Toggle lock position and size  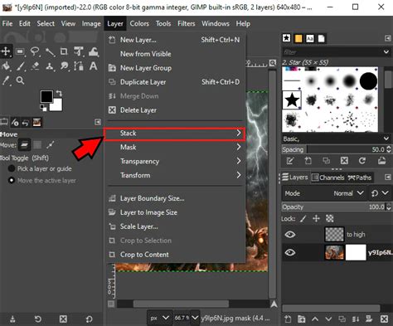316,219
